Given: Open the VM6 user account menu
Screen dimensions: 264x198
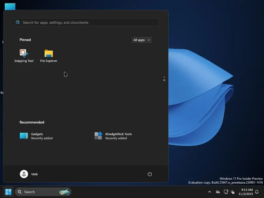Looking at the screenshot, I should pyautogui.click(x=29, y=174).
